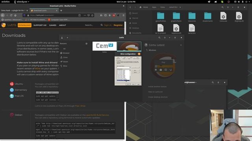Click the orange DOWNLOAD button on Lutris site
This screenshot has width=252, height=141.
click(24, 25)
